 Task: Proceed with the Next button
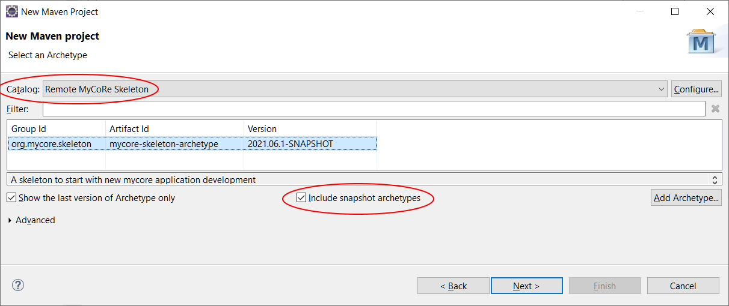point(526,286)
